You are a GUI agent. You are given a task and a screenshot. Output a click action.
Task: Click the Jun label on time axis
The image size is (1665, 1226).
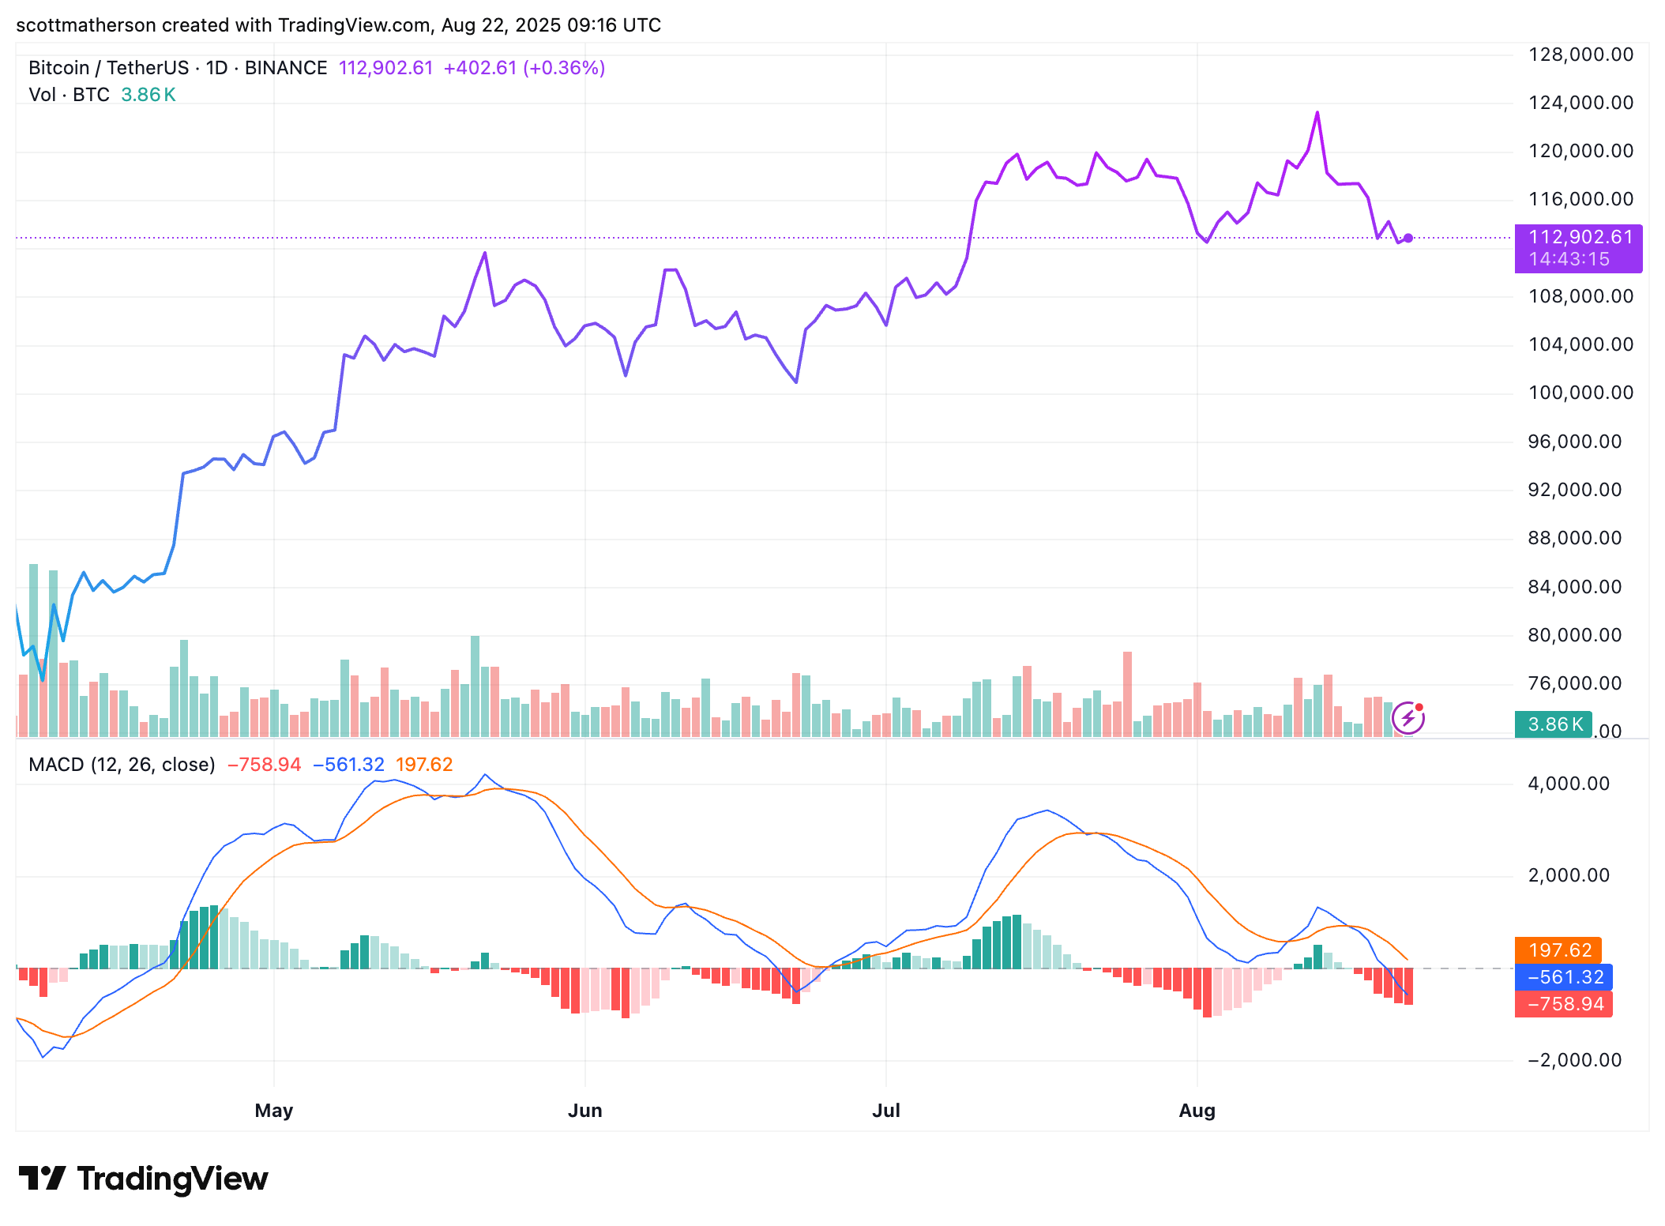(584, 1110)
